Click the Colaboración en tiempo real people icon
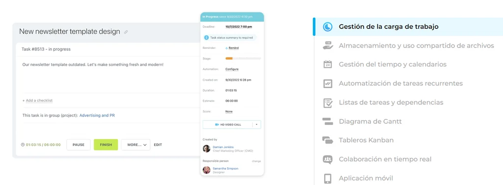Viewport: 503px width, 185px height. point(328,159)
